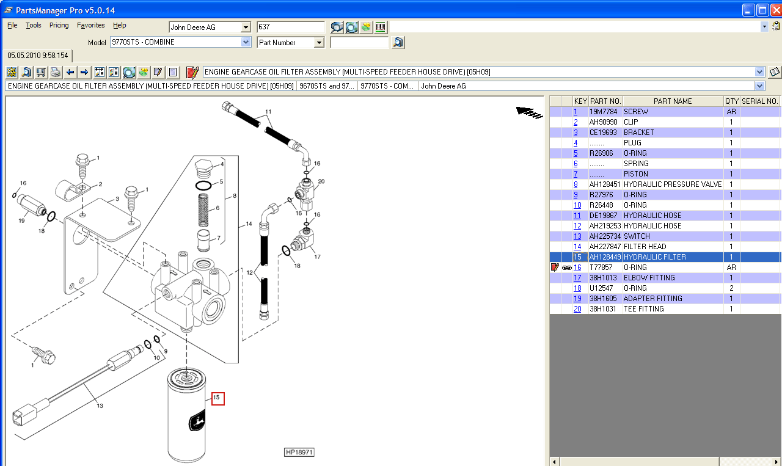
Task: Click the barcode icon
Action: 381,27
